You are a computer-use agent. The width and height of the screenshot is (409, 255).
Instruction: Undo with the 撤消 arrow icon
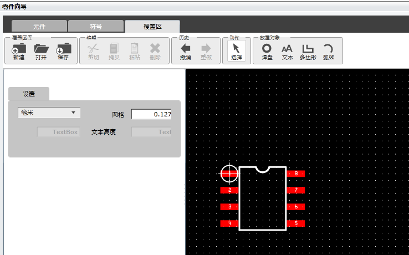click(186, 52)
